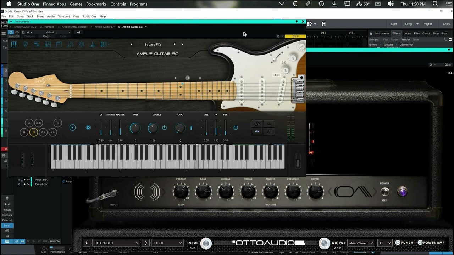Click the yellow pause button in Ample transport
Viewport: 454px width, 255px height.
pos(33,132)
